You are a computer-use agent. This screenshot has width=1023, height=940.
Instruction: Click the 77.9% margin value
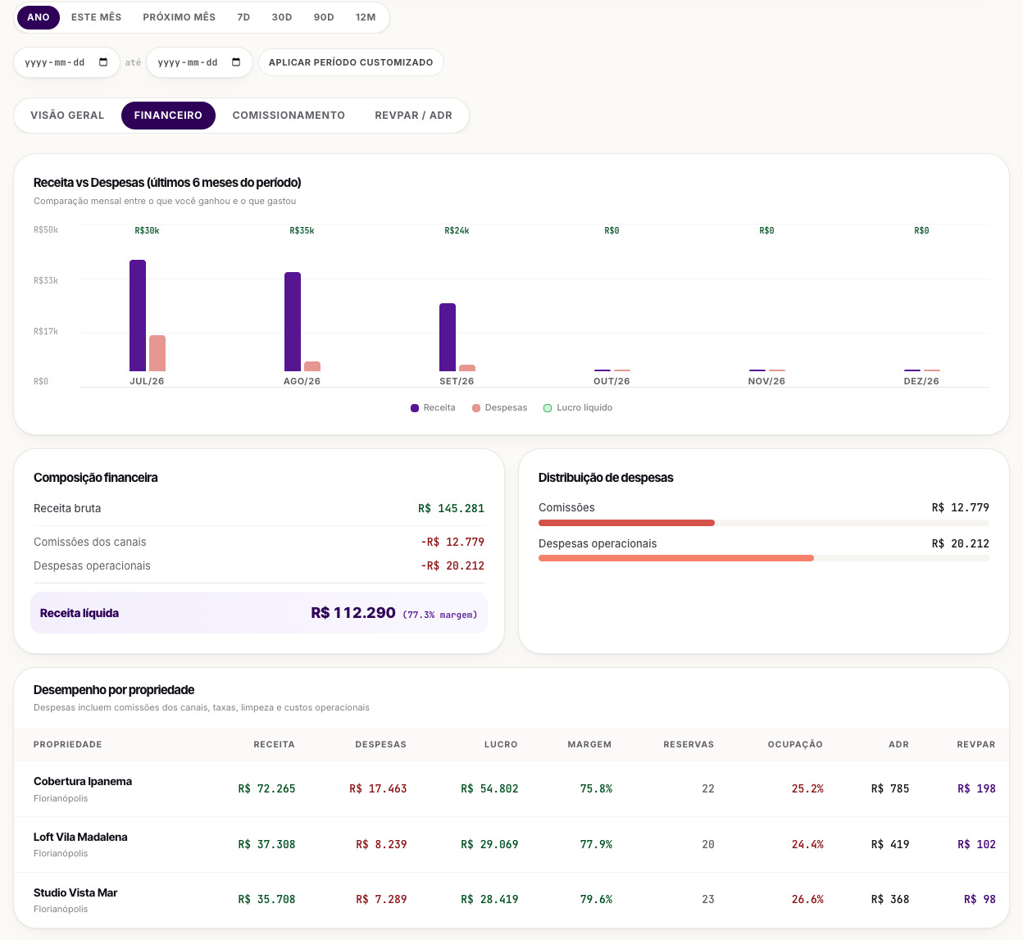[x=596, y=844]
